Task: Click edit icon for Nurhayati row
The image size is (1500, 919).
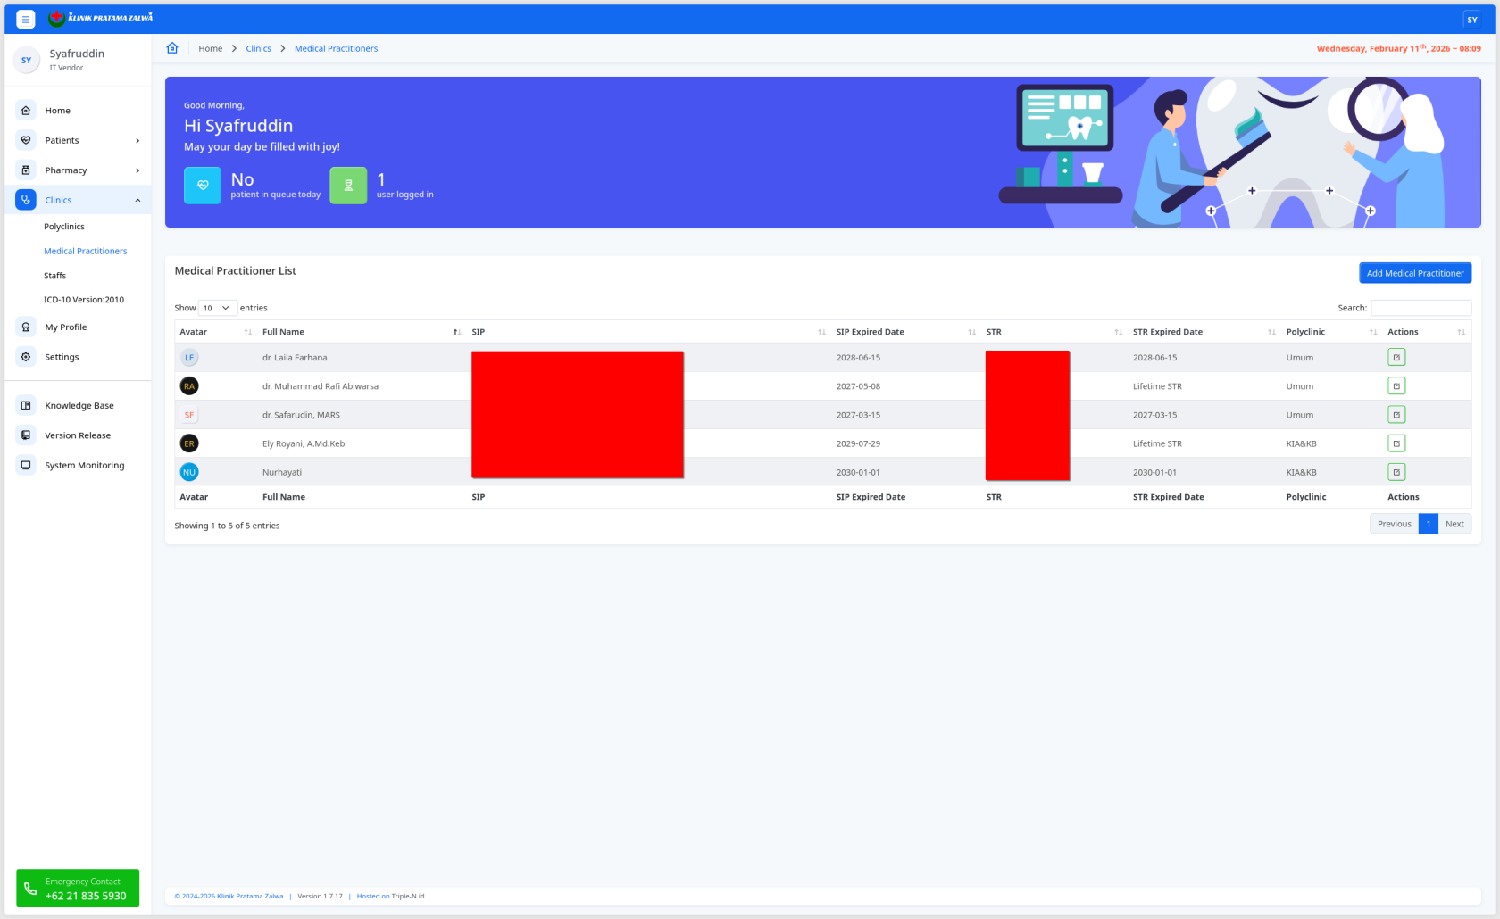Action: (x=1396, y=472)
